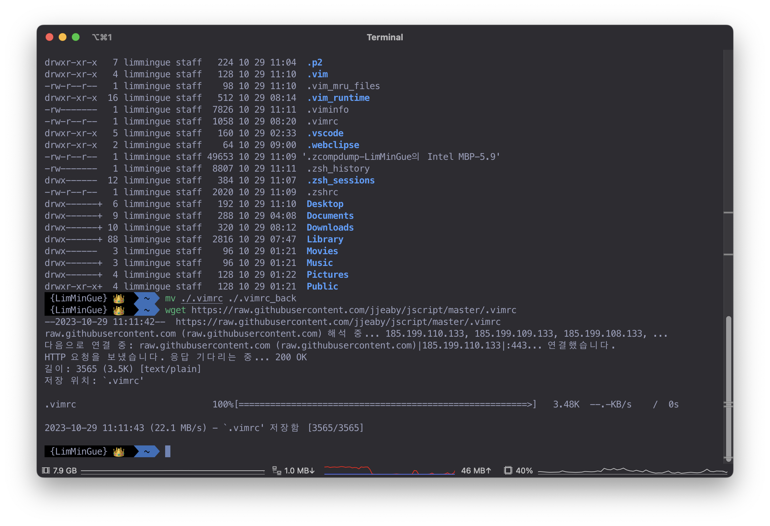Image resolution: width=770 pixels, height=526 pixels.
Task: Click the Downloads directory name in the listing
Action: (330, 228)
